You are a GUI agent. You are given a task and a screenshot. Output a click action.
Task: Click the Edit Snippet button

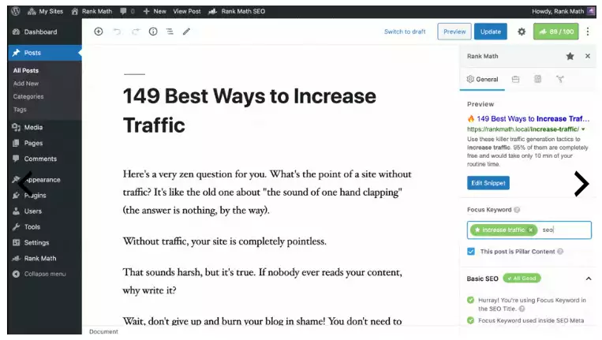click(x=488, y=183)
